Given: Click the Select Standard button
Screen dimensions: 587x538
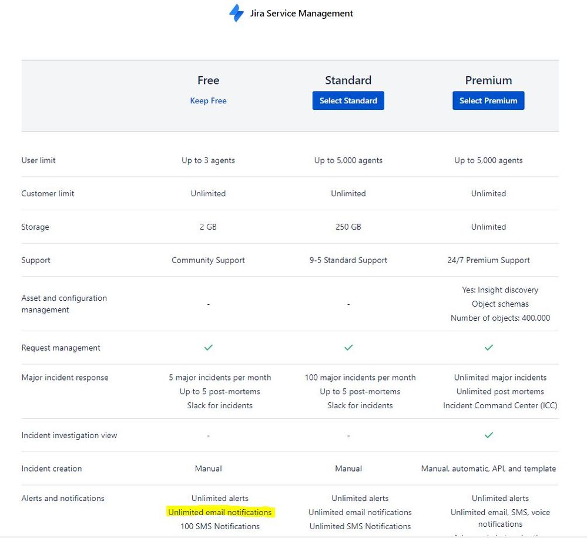Looking at the screenshot, I should tap(348, 100).
